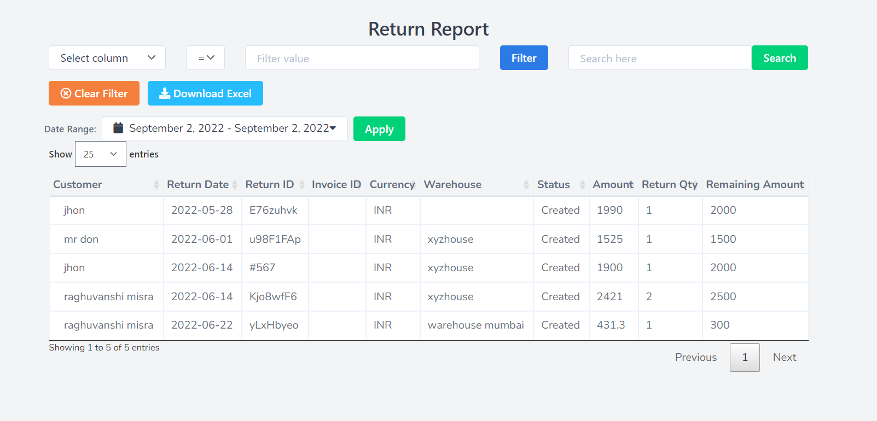Click the Return Qty column header
Screen dimensions: 877x421
tap(670, 185)
